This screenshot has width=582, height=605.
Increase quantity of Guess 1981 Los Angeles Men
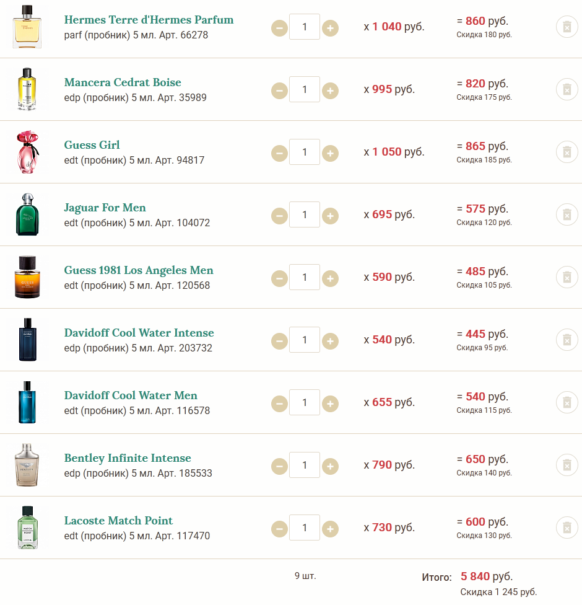330,278
